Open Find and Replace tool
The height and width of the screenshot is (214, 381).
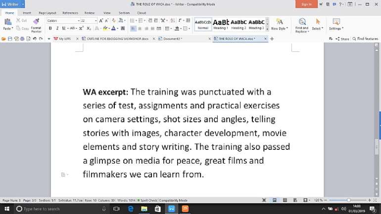pyautogui.click(x=302, y=25)
